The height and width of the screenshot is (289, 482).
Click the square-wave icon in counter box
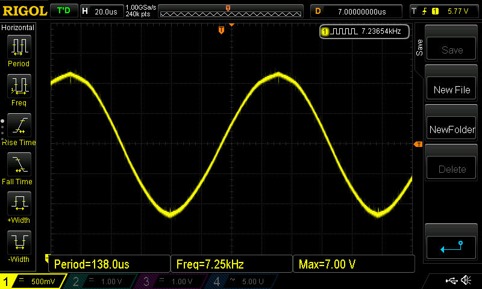pos(345,31)
